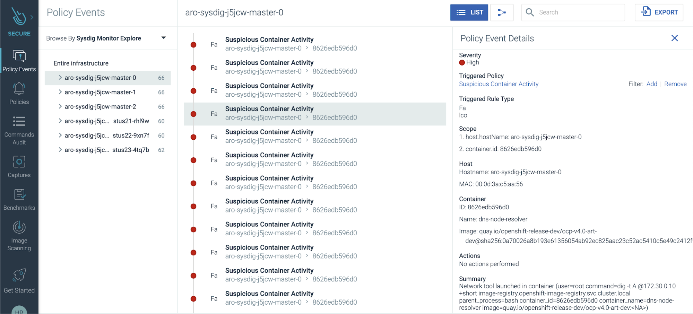Expand the product switcher chevron beside logo
Image resolution: width=693 pixels, height=314 pixels.
pyautogui.click(x=32, y=17)
